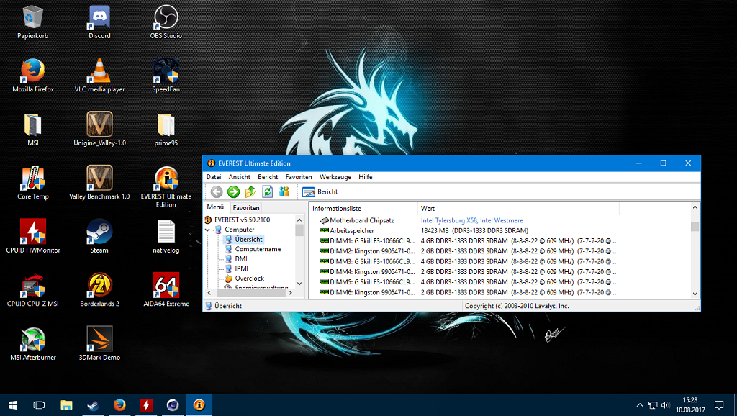Viewport: 737px width, 416px height.
Task: Open the MSI folder on desktop
Action: [33, 130]
